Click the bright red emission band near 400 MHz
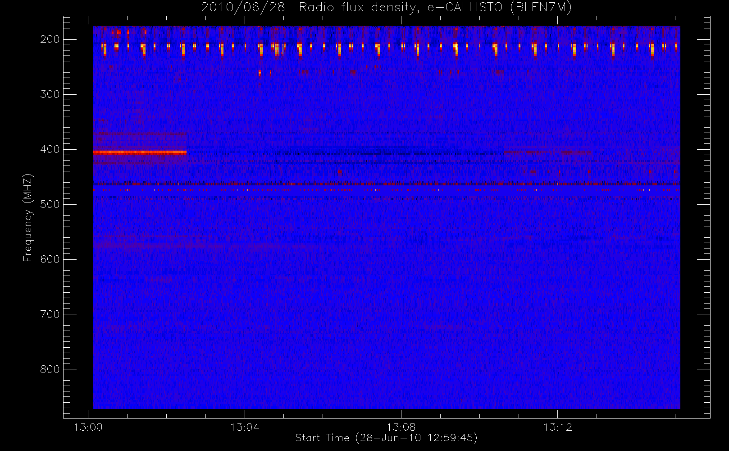Screen dimensions: 729x451 point(140,152)
